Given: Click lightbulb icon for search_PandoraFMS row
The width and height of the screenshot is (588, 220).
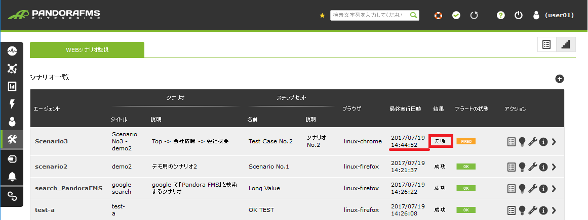Looking at the screenshot, I should point(522,189).
